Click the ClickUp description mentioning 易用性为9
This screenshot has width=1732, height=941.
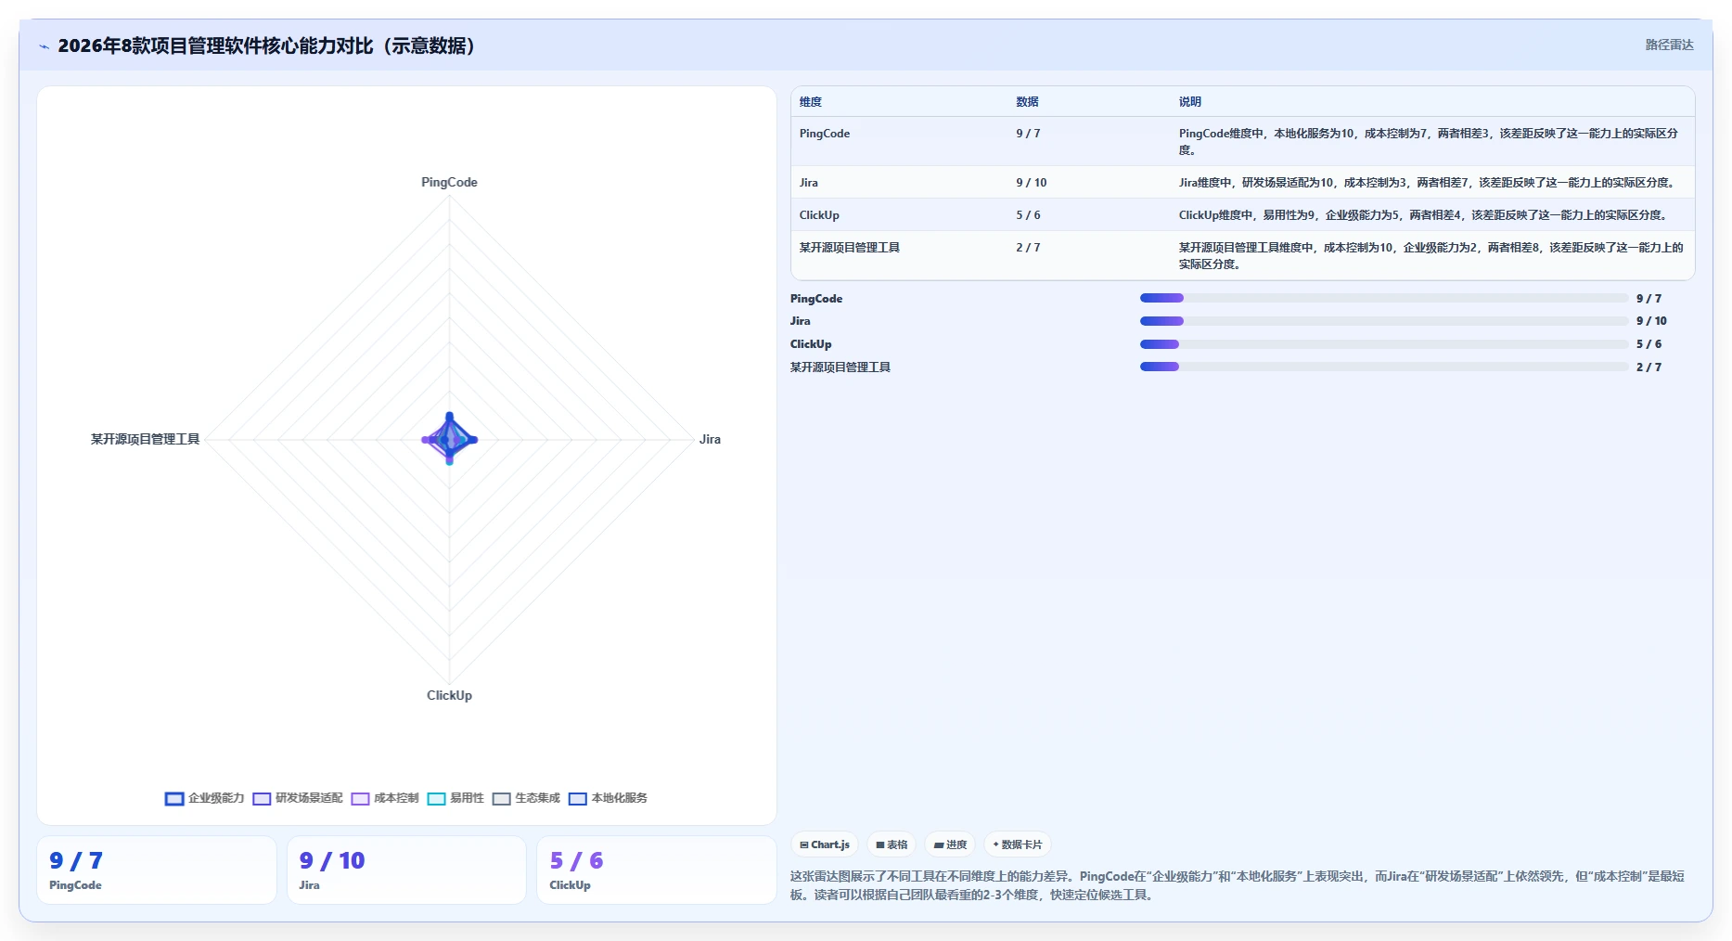tap(1422, 215)
